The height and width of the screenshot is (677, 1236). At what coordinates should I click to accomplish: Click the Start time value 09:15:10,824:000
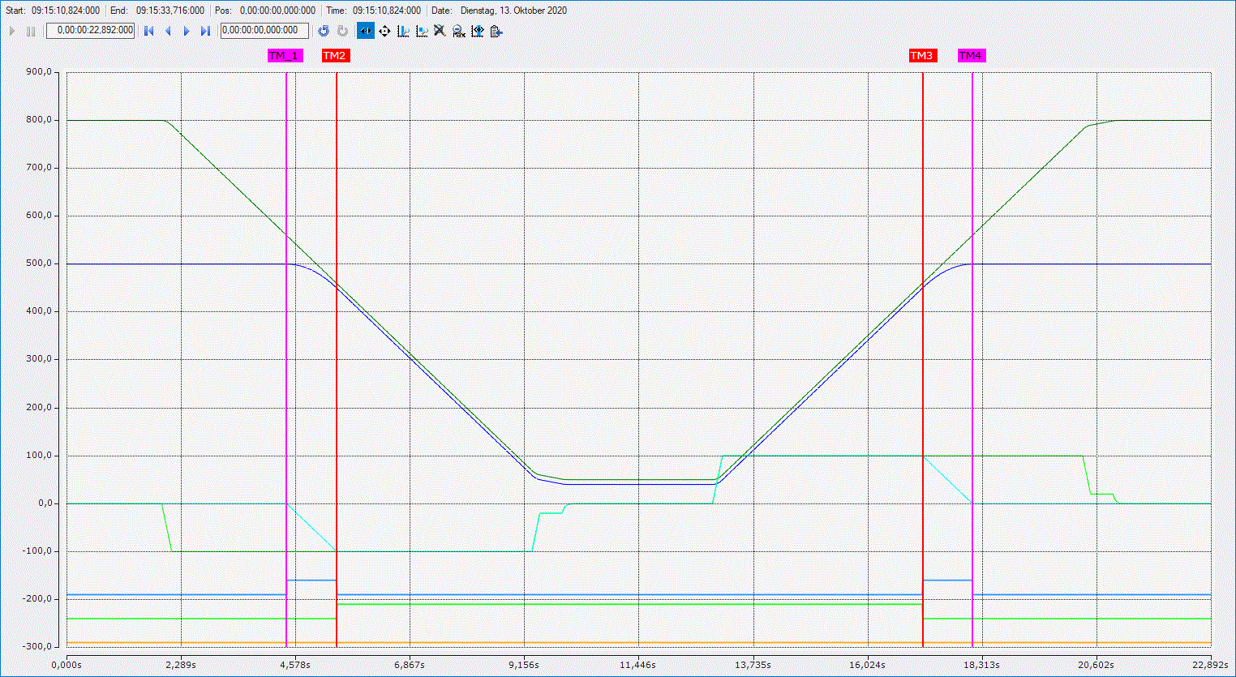(x=66, y=11)
